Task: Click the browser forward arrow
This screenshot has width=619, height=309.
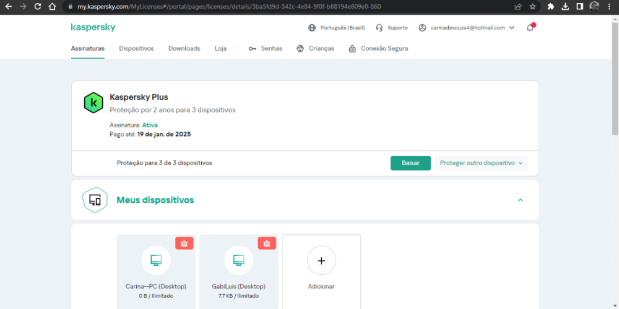Action: [x=23, y=7]
